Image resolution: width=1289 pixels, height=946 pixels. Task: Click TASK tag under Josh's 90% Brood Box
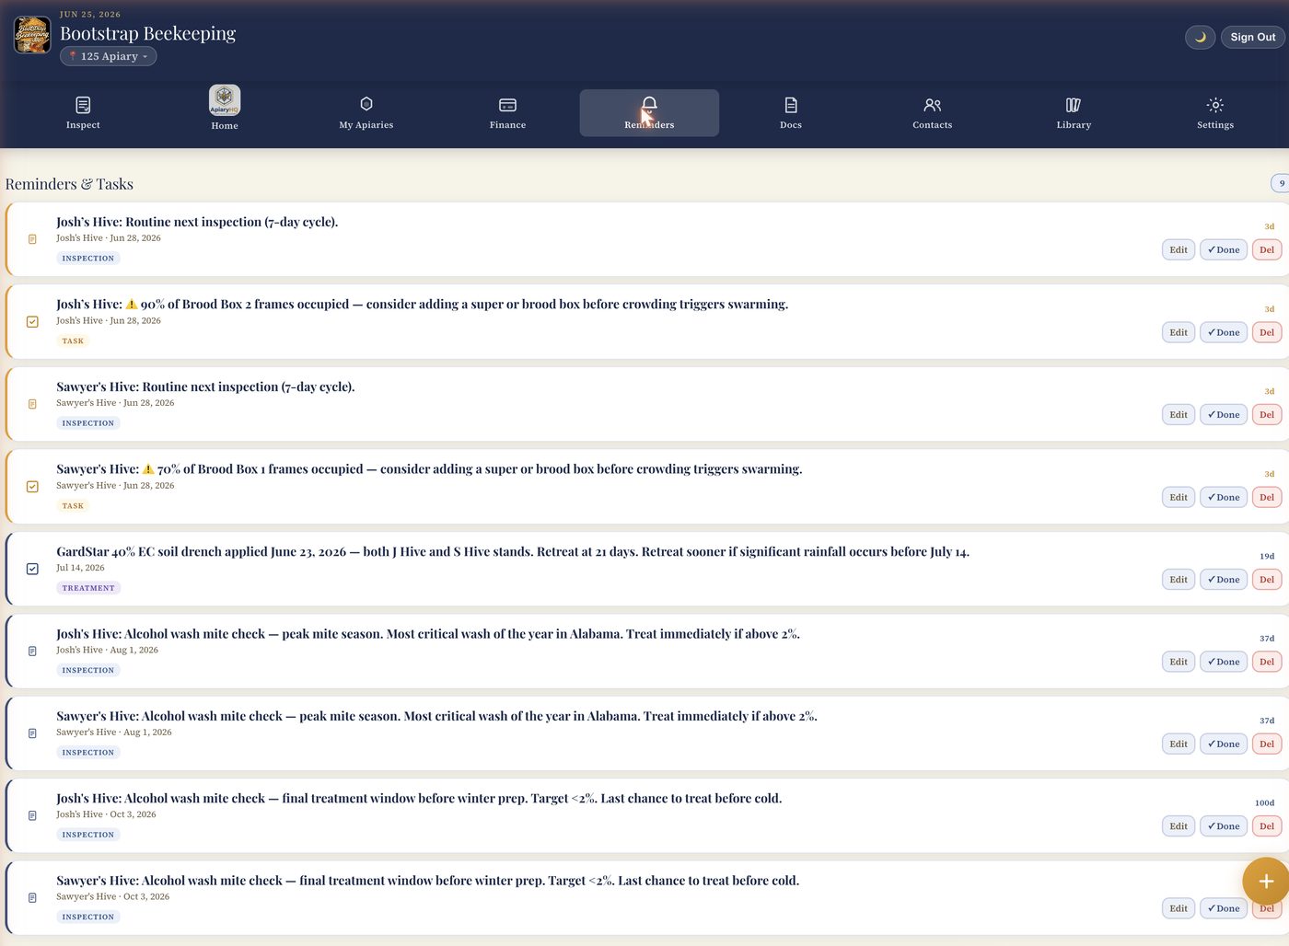pyautogui.click(x=73, y=341)
